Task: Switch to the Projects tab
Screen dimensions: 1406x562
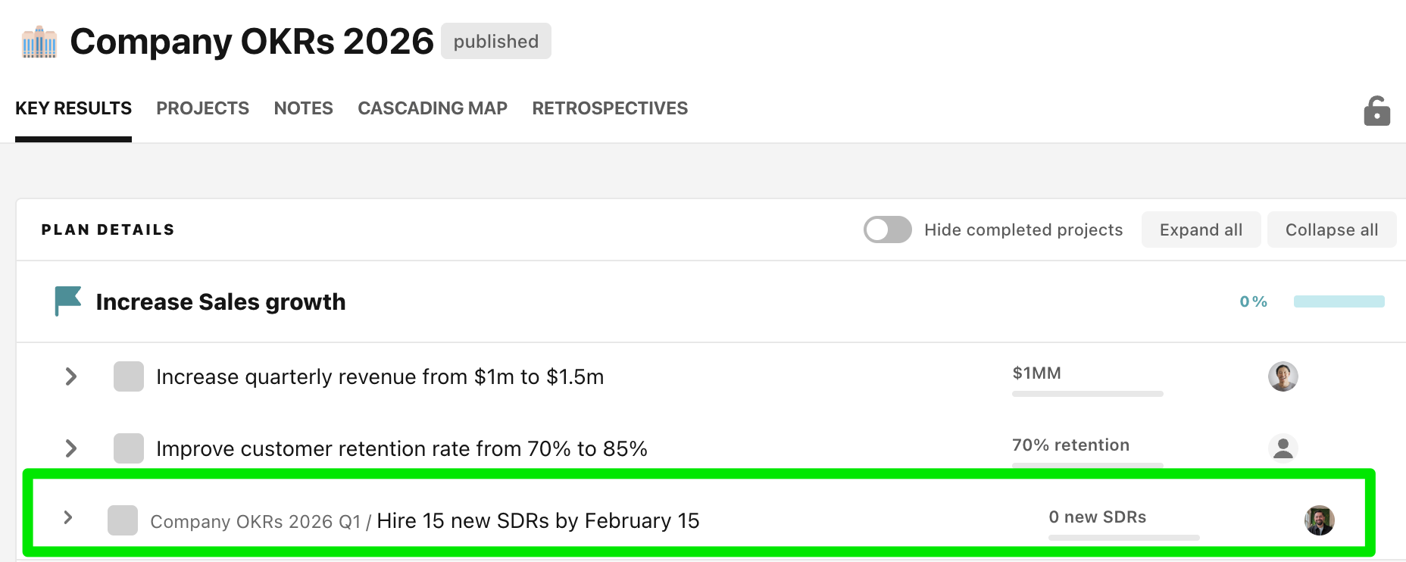Action: point(202,108)
